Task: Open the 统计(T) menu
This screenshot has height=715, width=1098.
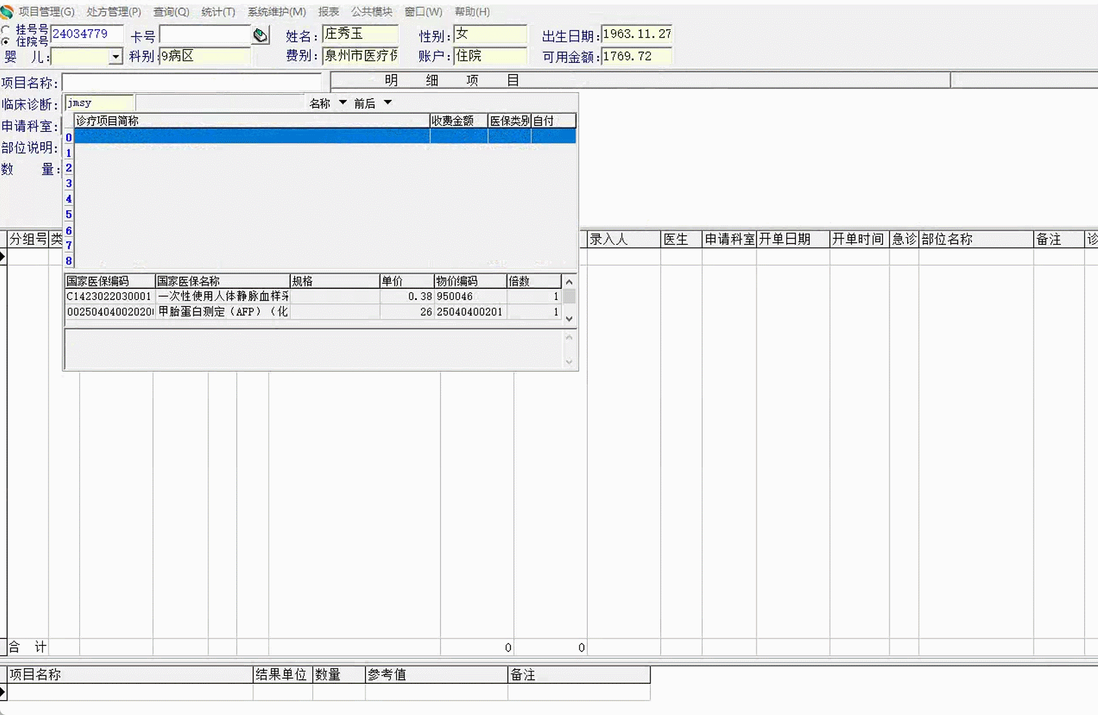Action: 218,12
